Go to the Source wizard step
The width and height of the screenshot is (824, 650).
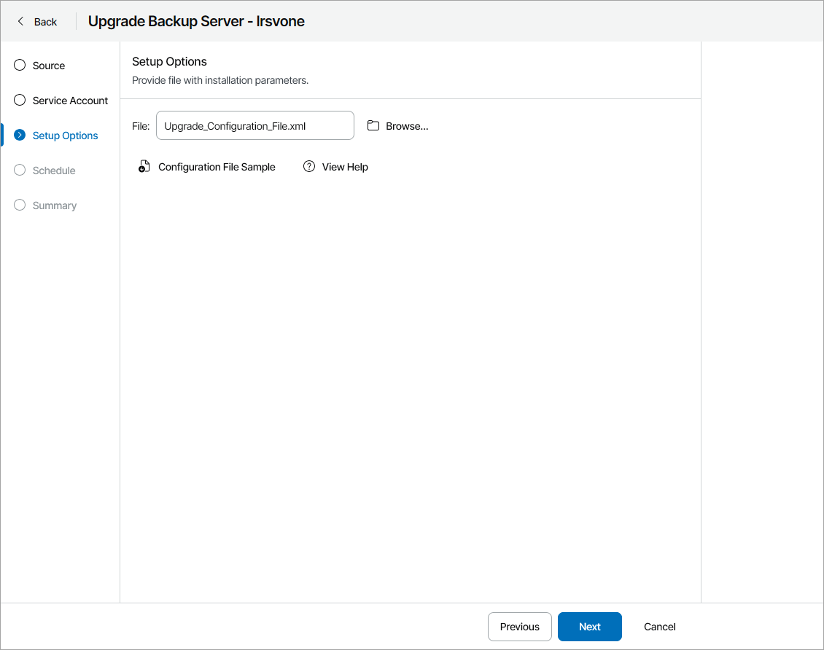pyautogui.click(x=49, y=66)
